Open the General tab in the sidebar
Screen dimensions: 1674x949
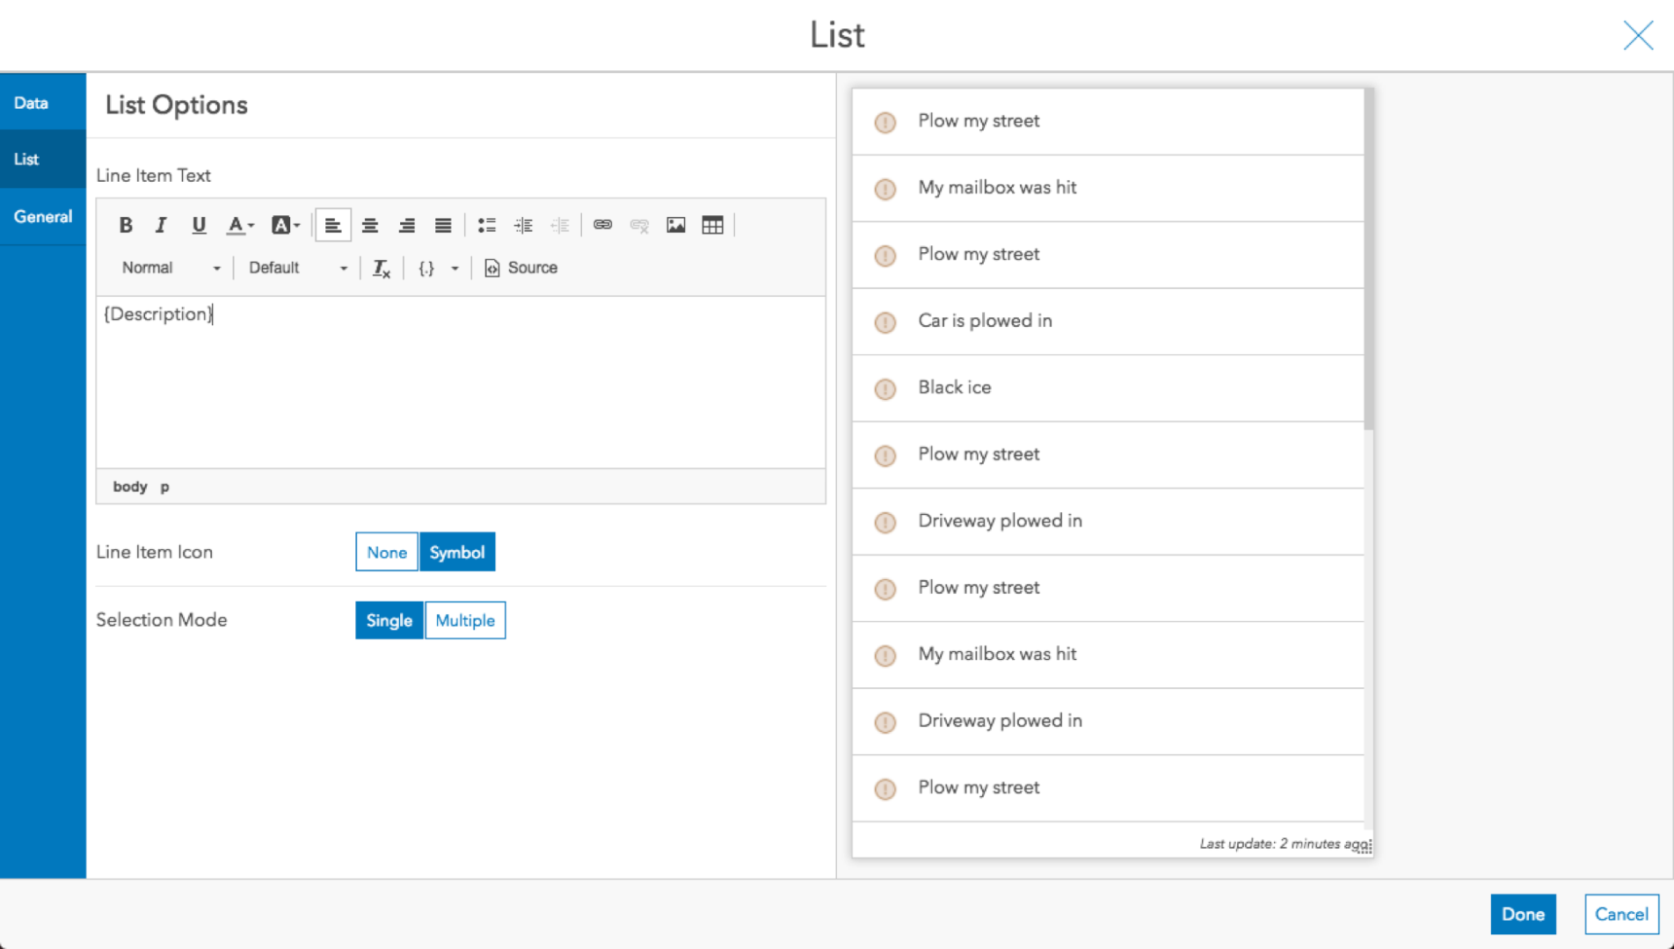(x=42, y=216)
